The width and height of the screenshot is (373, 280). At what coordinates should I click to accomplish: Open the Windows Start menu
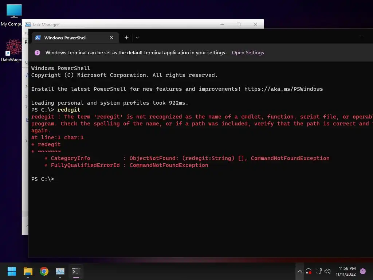tap(12, 271)
